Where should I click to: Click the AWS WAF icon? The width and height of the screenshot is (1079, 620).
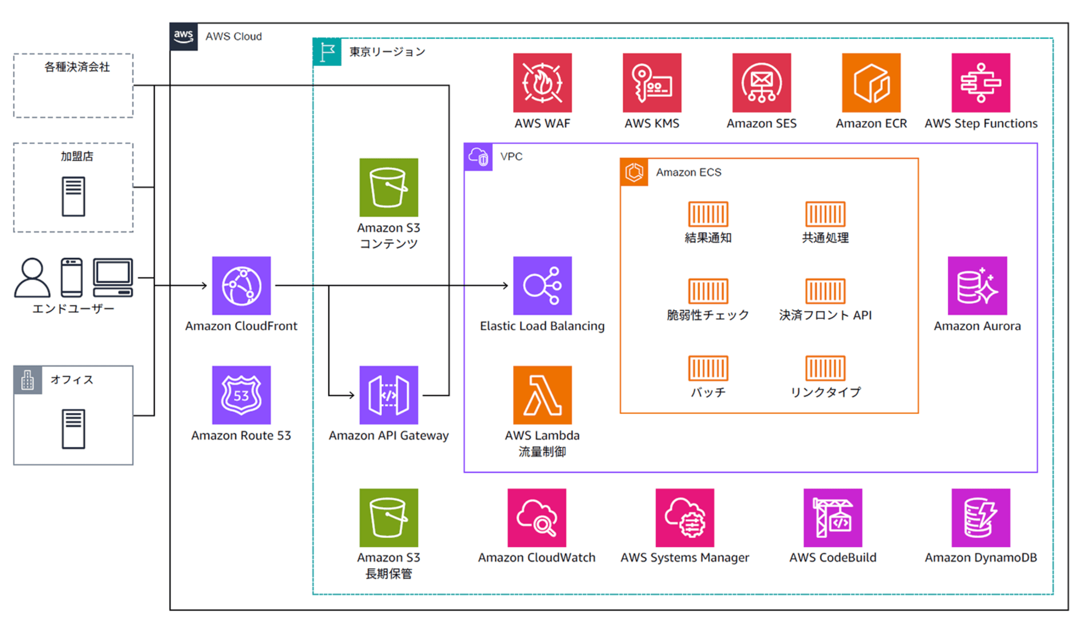coord(542,83)
